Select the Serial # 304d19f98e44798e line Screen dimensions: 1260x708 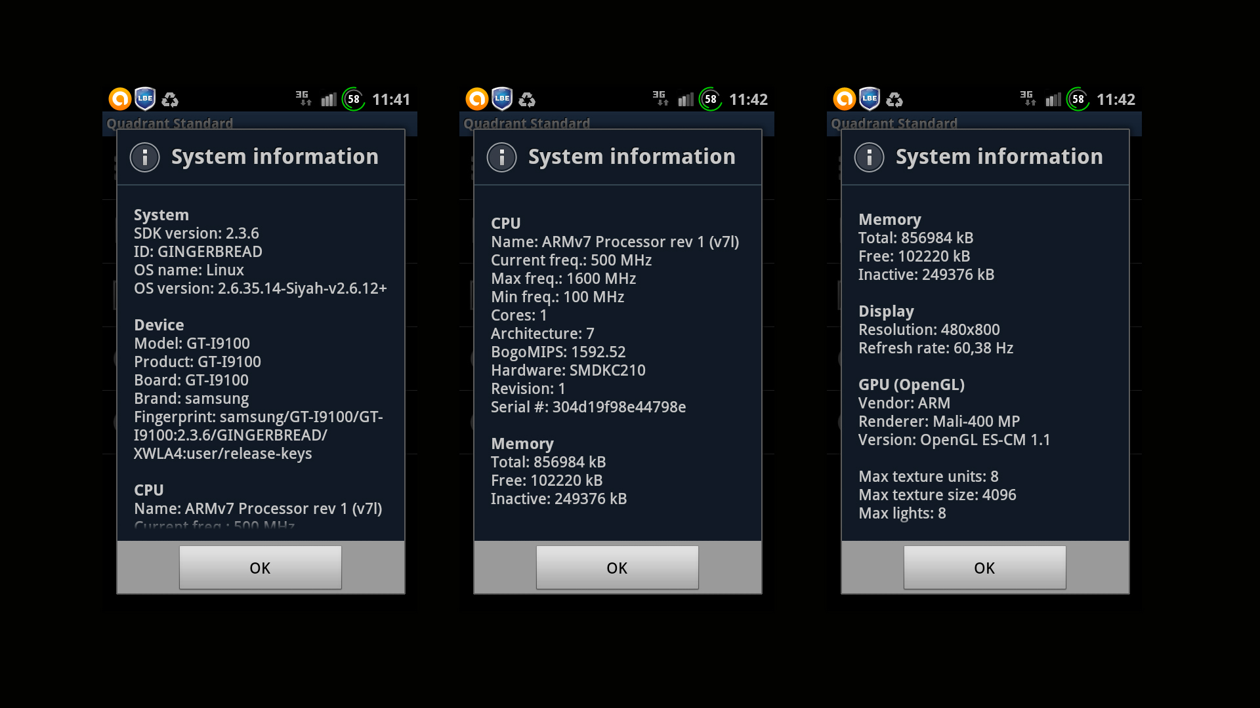click(x=589, y=407)
